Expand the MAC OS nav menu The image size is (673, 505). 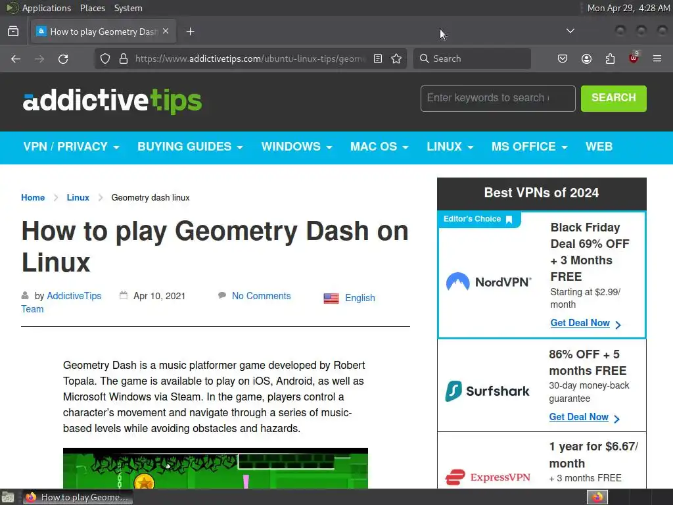[379, 147]
